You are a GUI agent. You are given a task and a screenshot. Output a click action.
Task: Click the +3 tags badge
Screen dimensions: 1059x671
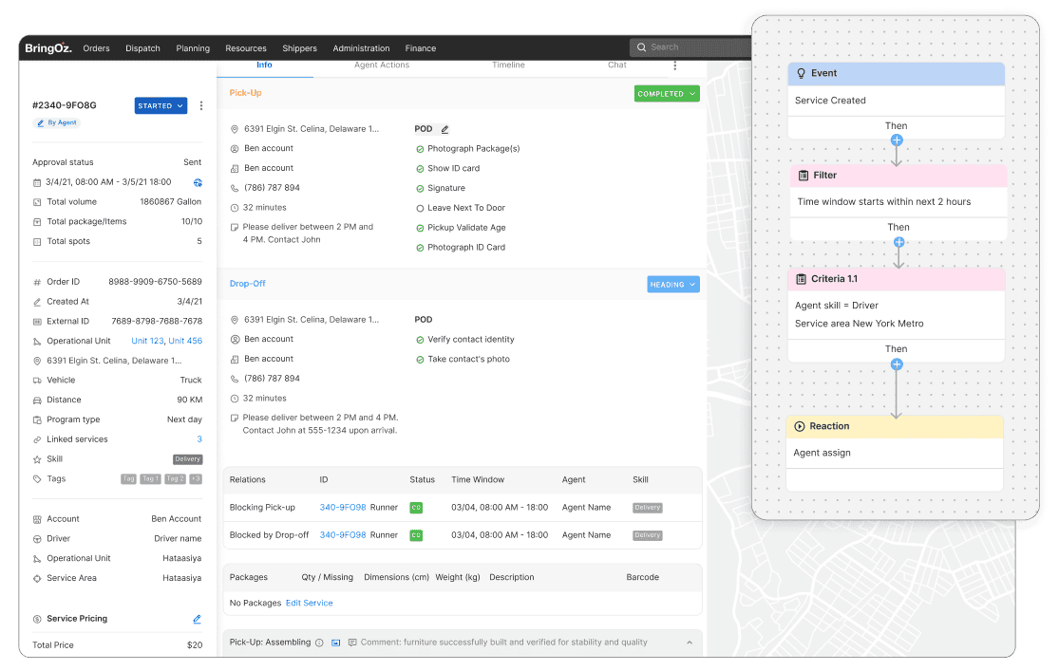click(196, 478)
